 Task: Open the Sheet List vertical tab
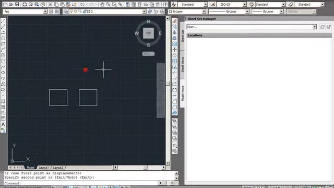point(182,36)
